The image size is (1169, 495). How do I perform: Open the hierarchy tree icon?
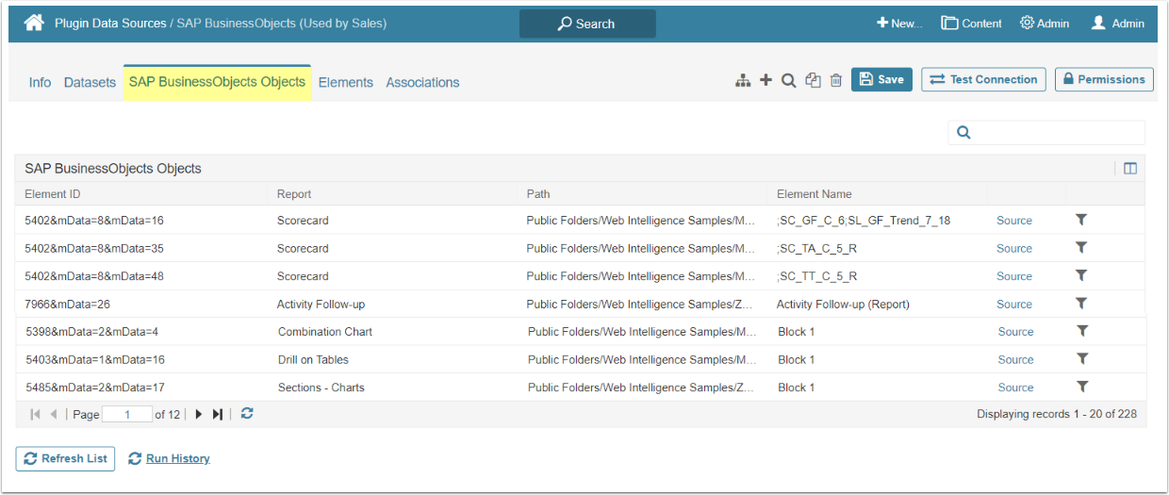tap(743, 81)
